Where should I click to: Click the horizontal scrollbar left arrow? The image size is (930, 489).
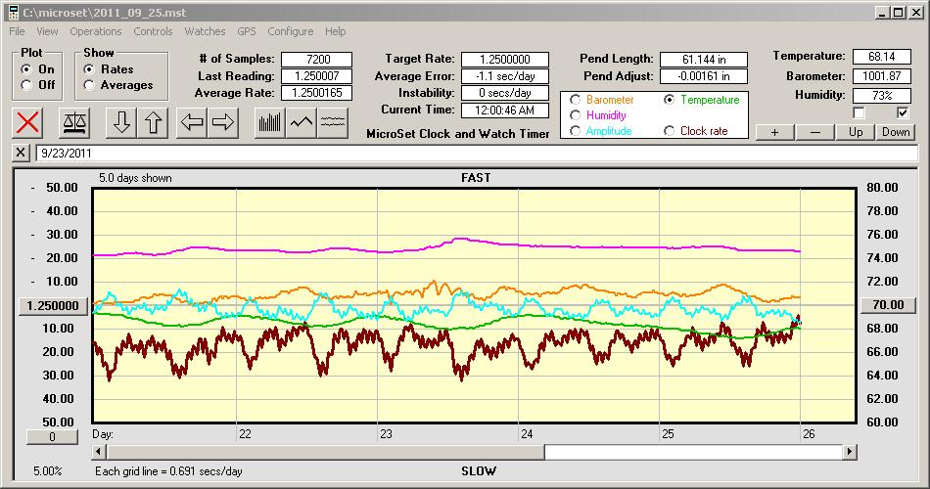click(x=99, y=452)
